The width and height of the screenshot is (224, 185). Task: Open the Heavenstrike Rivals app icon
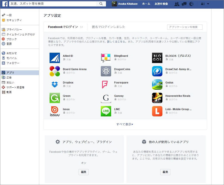[157, 98]
